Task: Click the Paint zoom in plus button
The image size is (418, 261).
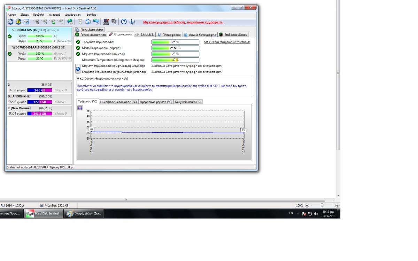Action: pyautogui.click(x=337, y=206)
